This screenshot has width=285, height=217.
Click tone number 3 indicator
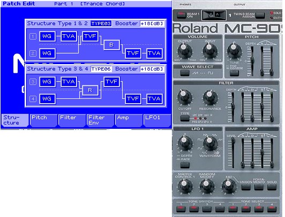click(x=33, y=82)
